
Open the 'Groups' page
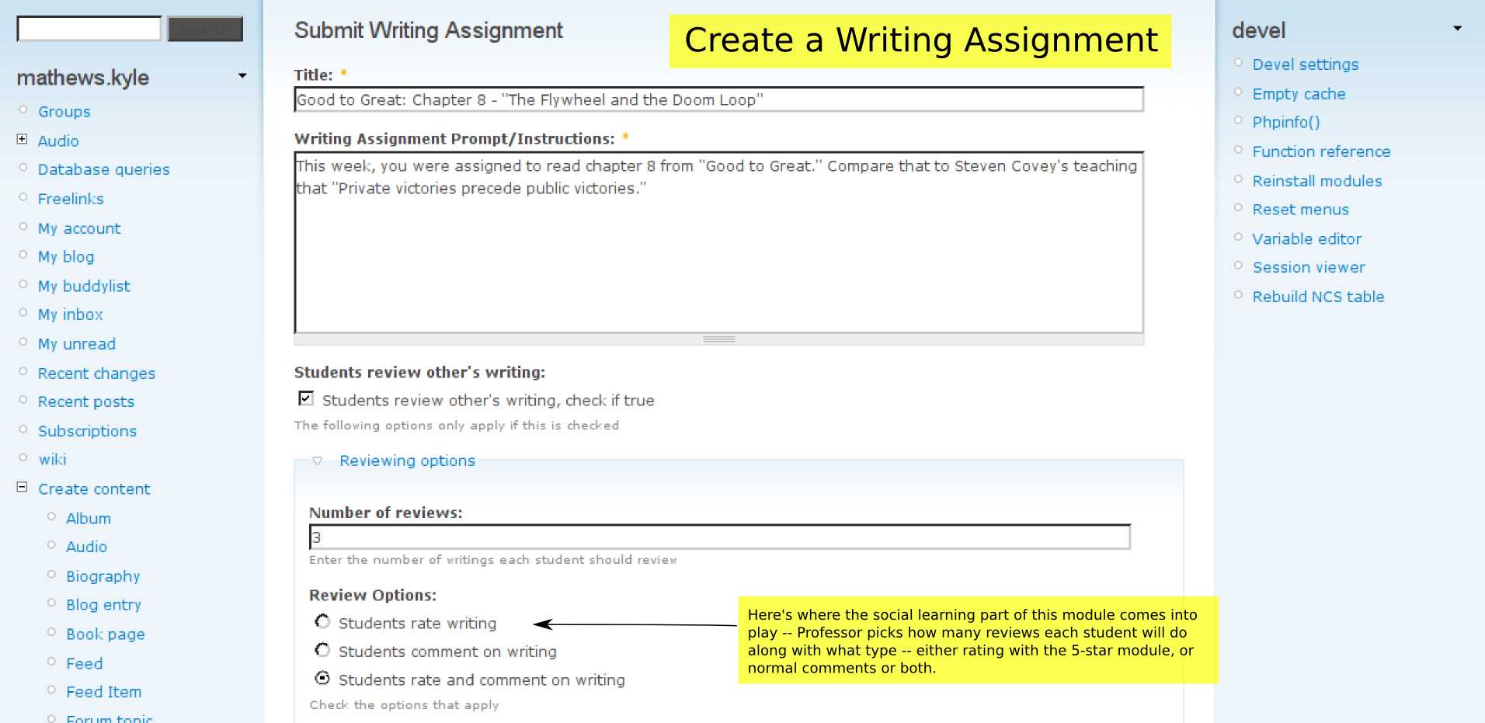coord(64,111)
